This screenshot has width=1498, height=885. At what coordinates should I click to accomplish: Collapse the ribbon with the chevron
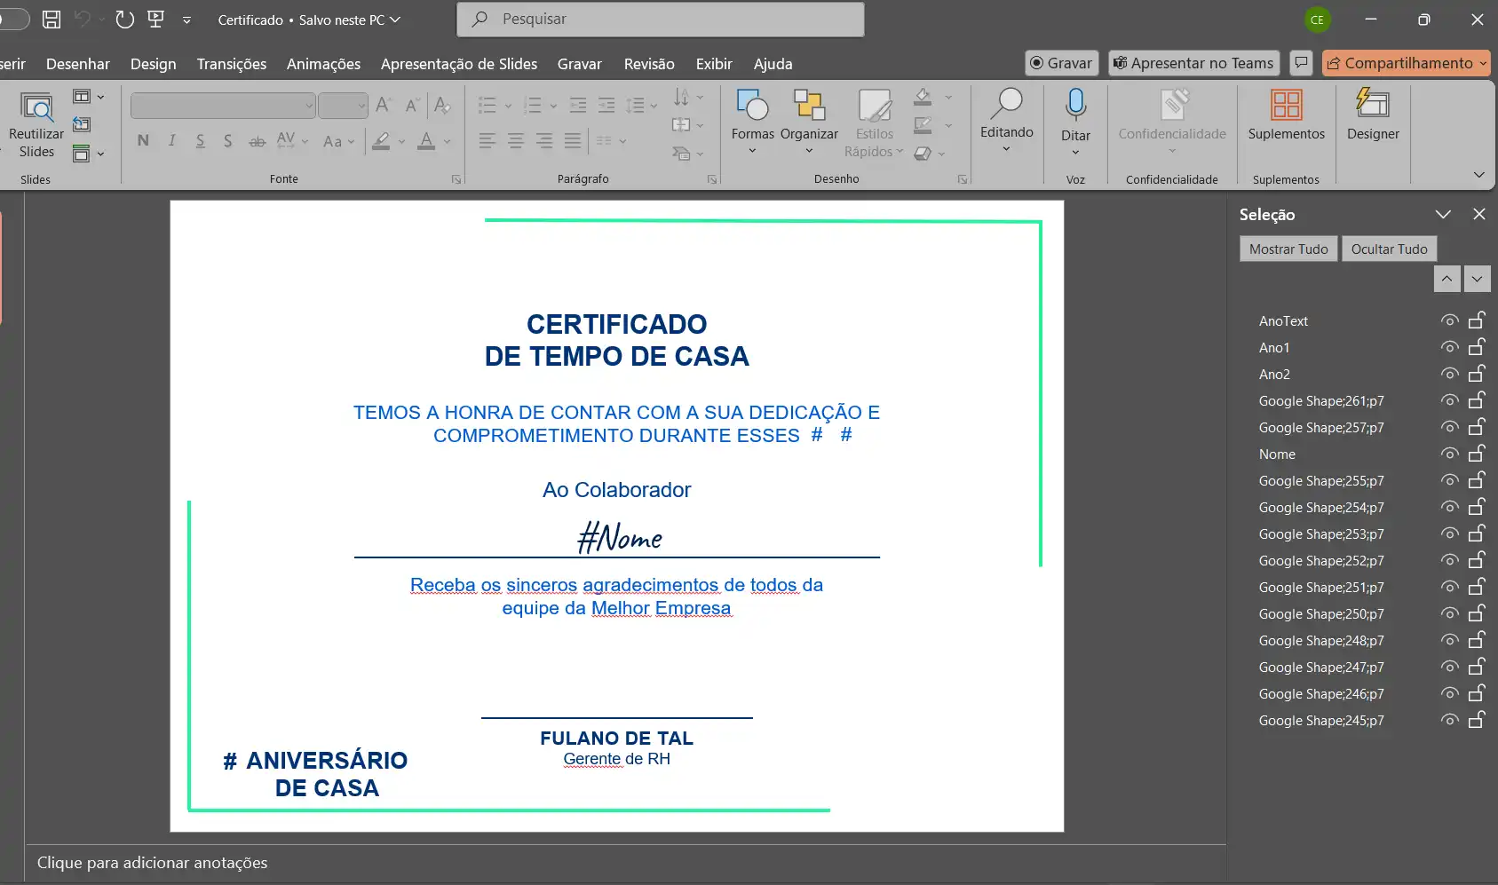pyautogui.click(x=1478, y=175)
